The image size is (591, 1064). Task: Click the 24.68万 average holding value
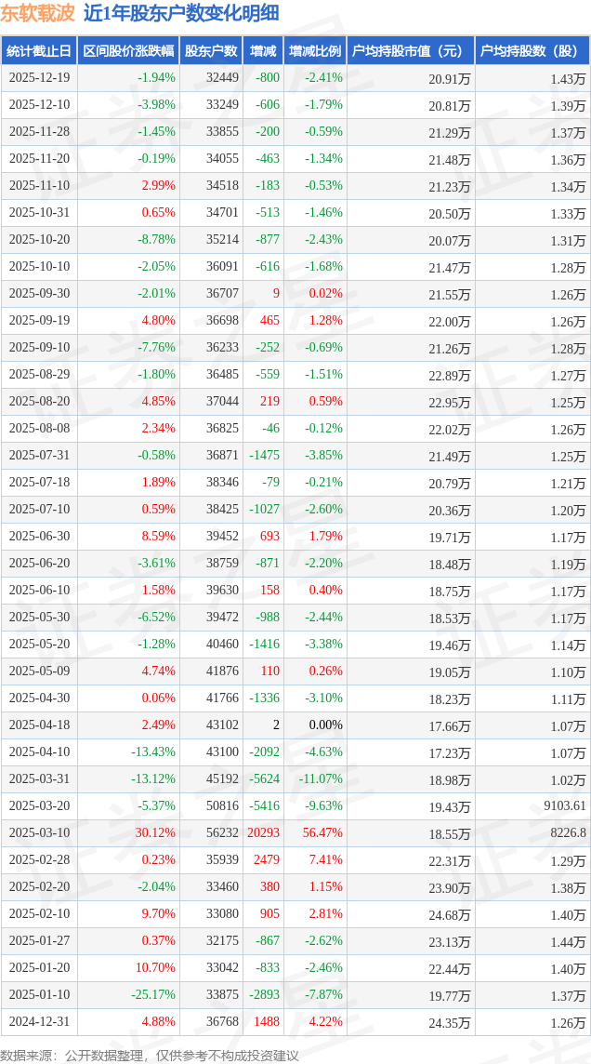[450, 913]
